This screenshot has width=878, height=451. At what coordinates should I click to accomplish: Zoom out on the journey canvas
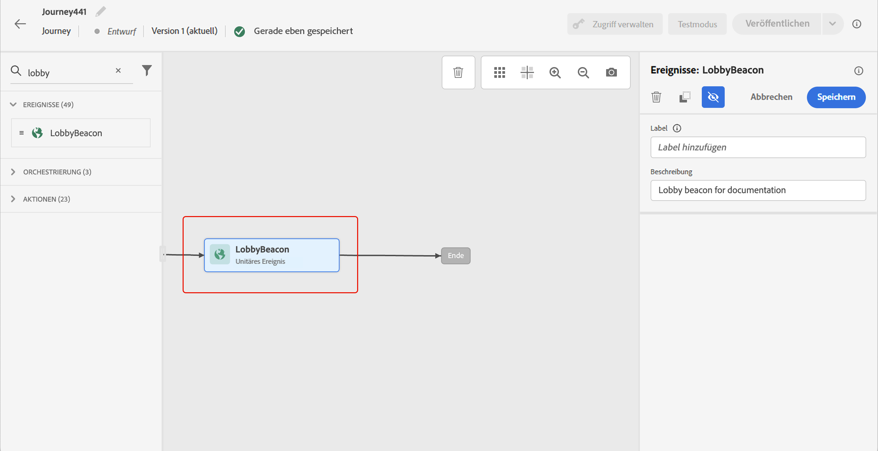coord(583,72)
